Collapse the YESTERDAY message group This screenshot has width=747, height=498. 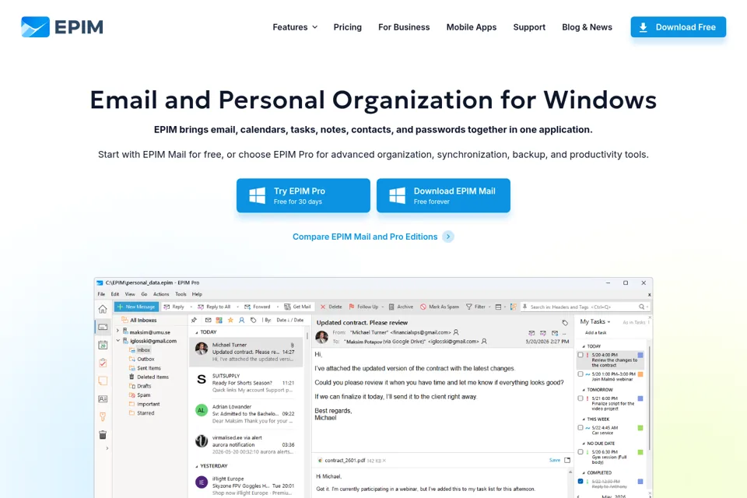pos(197,466)
